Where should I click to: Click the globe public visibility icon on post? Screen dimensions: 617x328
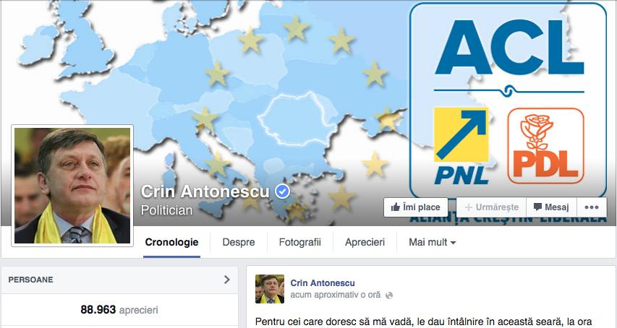[389, 295]
